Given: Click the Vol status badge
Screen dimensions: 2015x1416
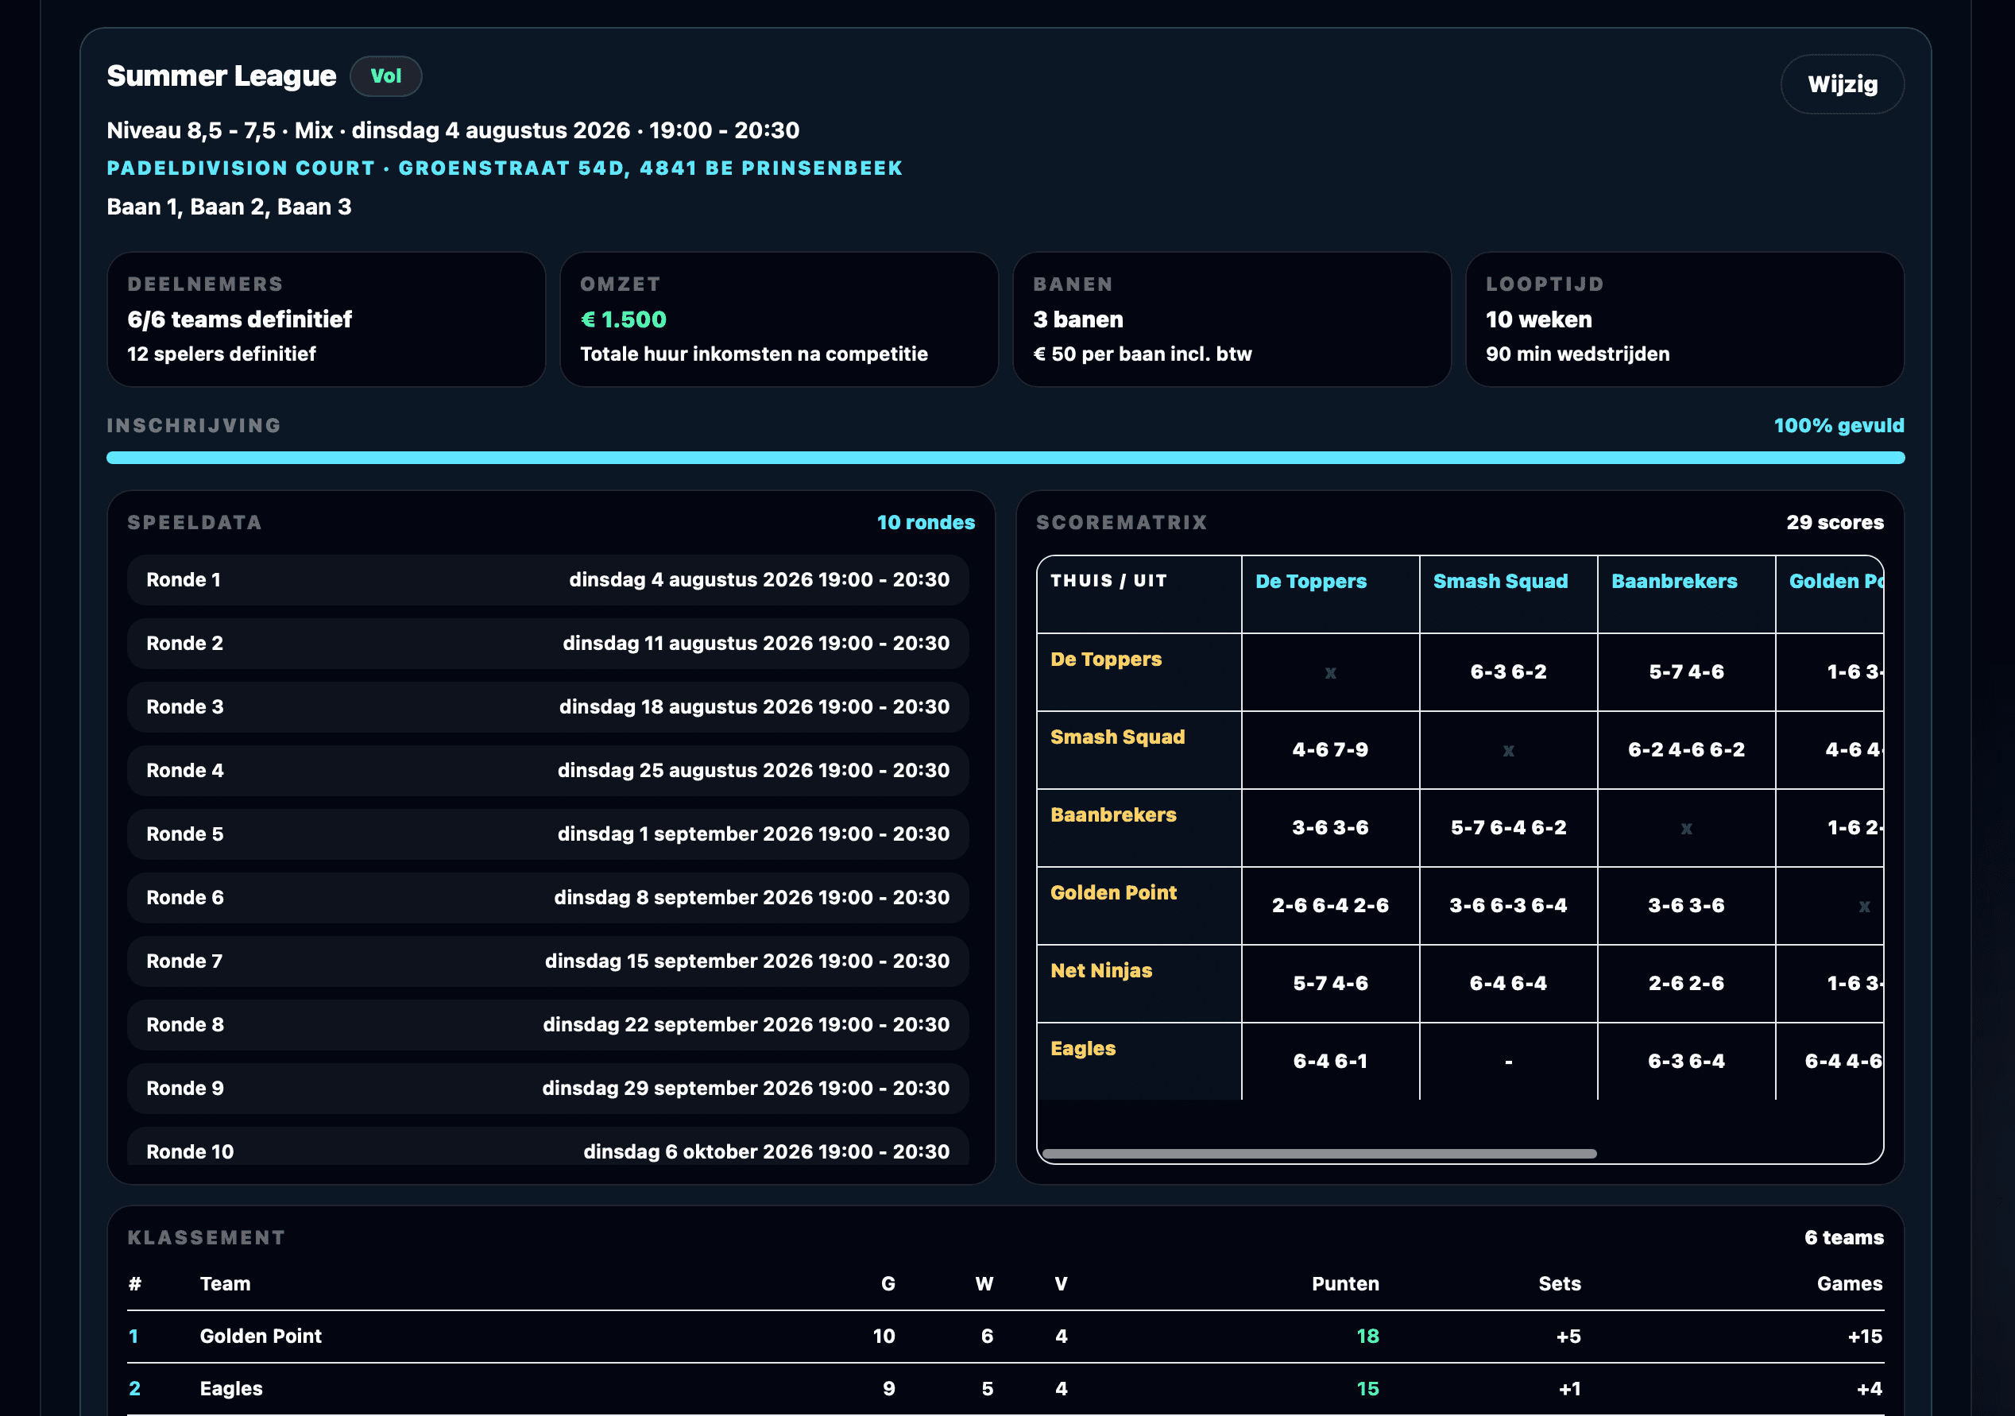Looking at the screenshot, I should click(x=385, y=76).
